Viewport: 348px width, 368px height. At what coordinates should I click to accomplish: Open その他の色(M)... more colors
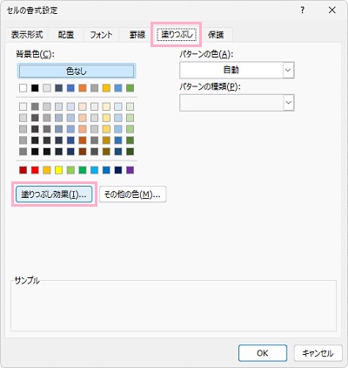132,194
